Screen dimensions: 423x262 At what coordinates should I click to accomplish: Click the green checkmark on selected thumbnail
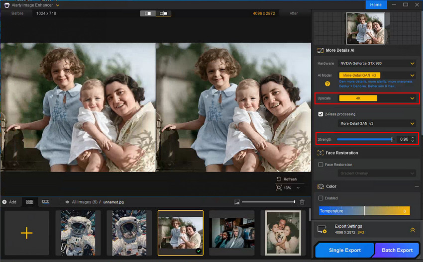coord(199,251)
